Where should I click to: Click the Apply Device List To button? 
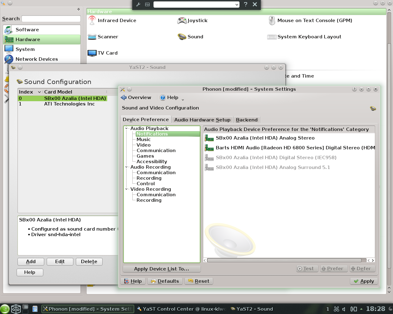coord(161,269)
